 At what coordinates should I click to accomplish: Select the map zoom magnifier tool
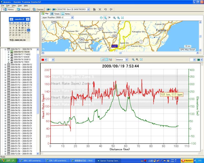click(105, 18)
